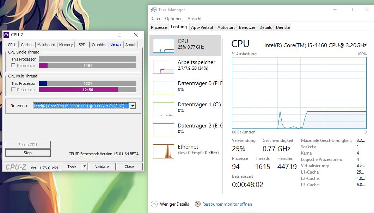Viewport: 374px width, 213px height.
Task: Click the Weniger Details label
Action: pos(174,204)
